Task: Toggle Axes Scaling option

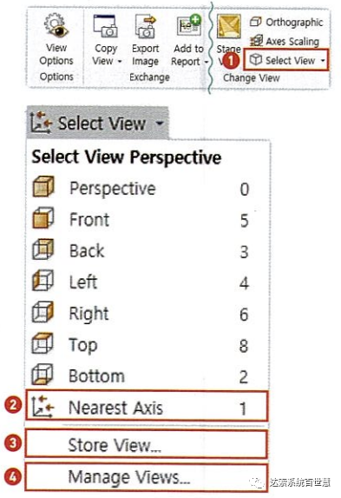Action: point(285,42)
